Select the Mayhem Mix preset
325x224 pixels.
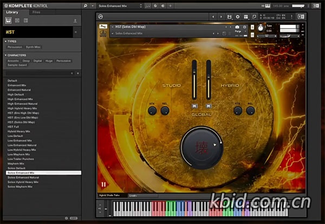tap(16, 163)
